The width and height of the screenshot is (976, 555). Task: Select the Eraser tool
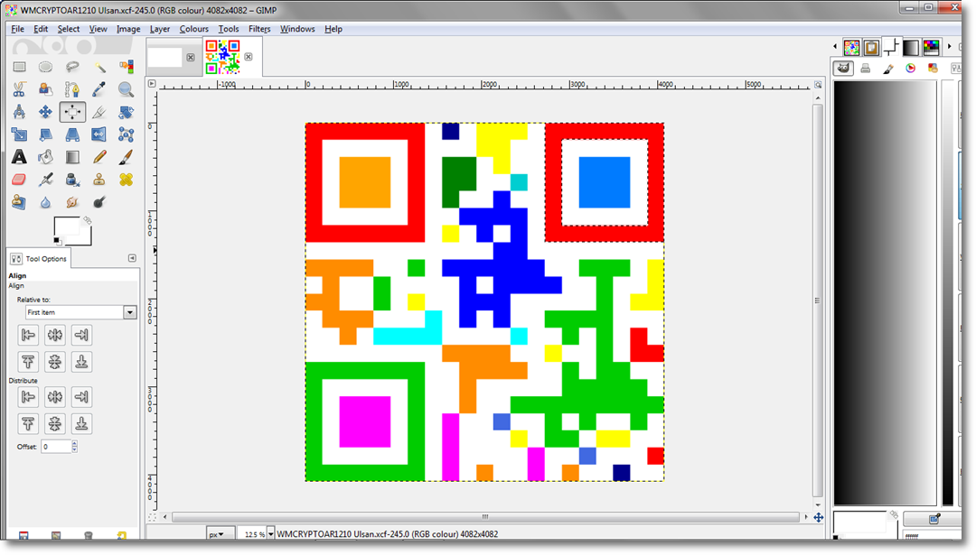pyautogui.click(x=19, y=180)
